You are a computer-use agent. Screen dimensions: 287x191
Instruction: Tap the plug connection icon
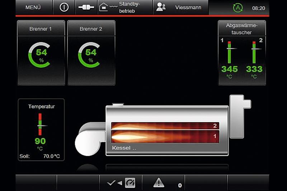coord(86,8)
